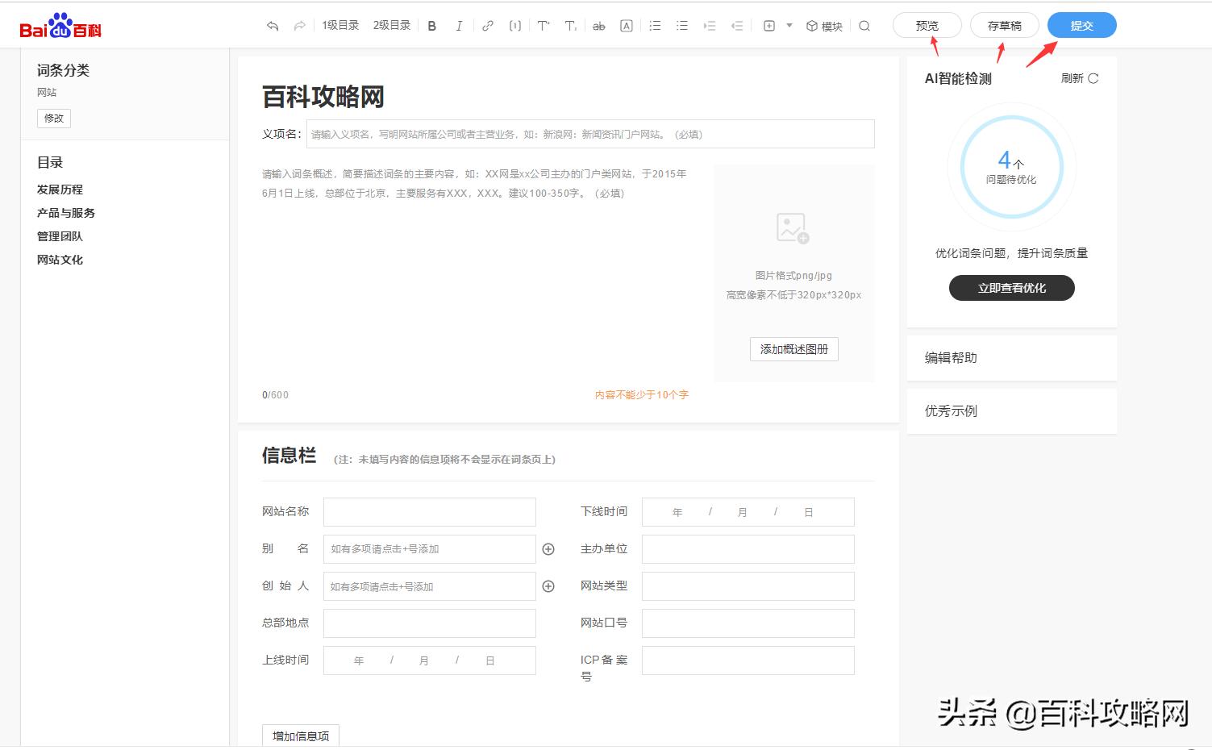The height and width of the screenshot is (750, 1212).
Task: Add a reference with the citation icon
Action: [x=514, y=25]
